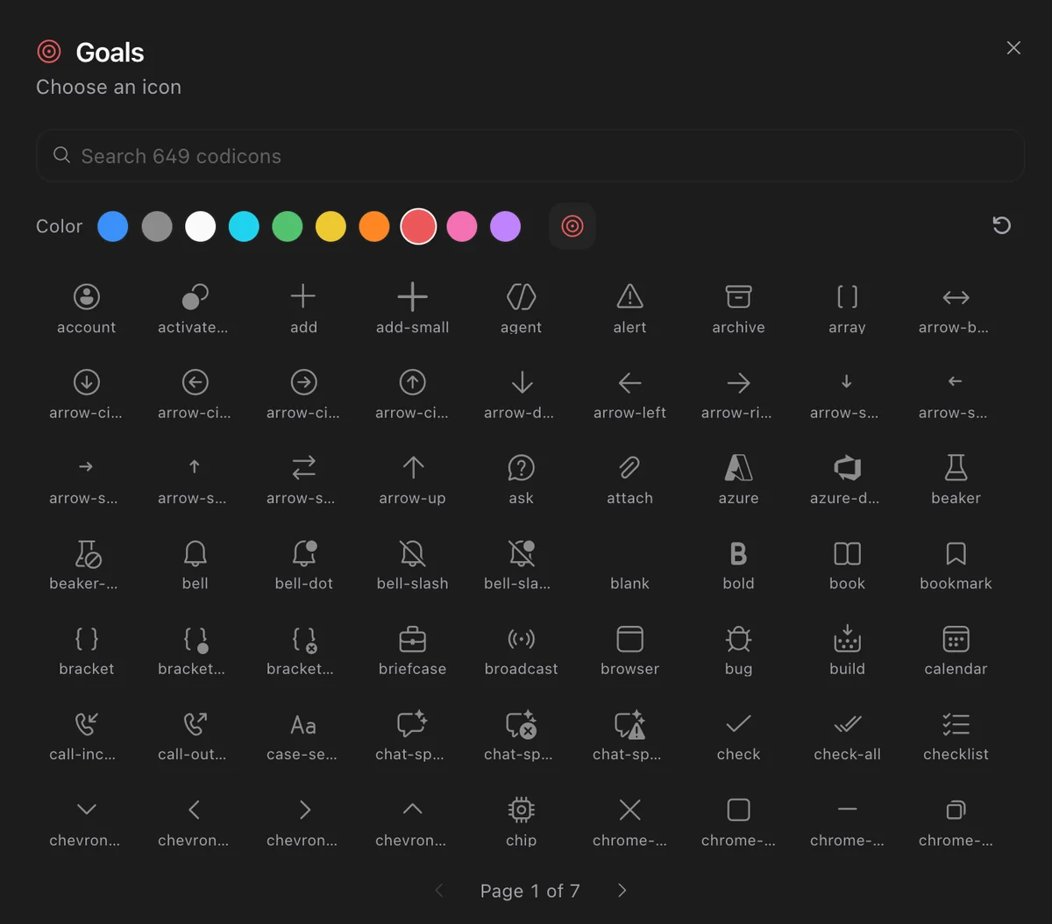Go to next page of icons
This screenshot has width=1052, height=924.
(x=622, y=891)
